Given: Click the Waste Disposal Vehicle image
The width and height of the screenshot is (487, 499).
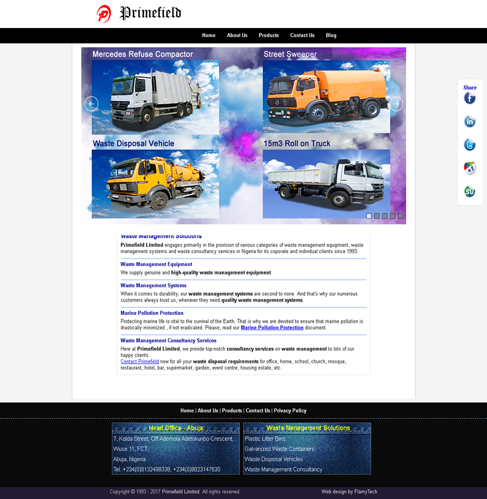Looking at the screenshot, I should [x=155, y=183].
